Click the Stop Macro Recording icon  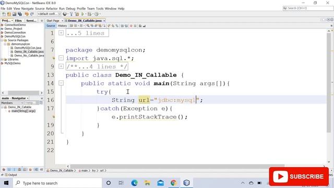[135, 26]
